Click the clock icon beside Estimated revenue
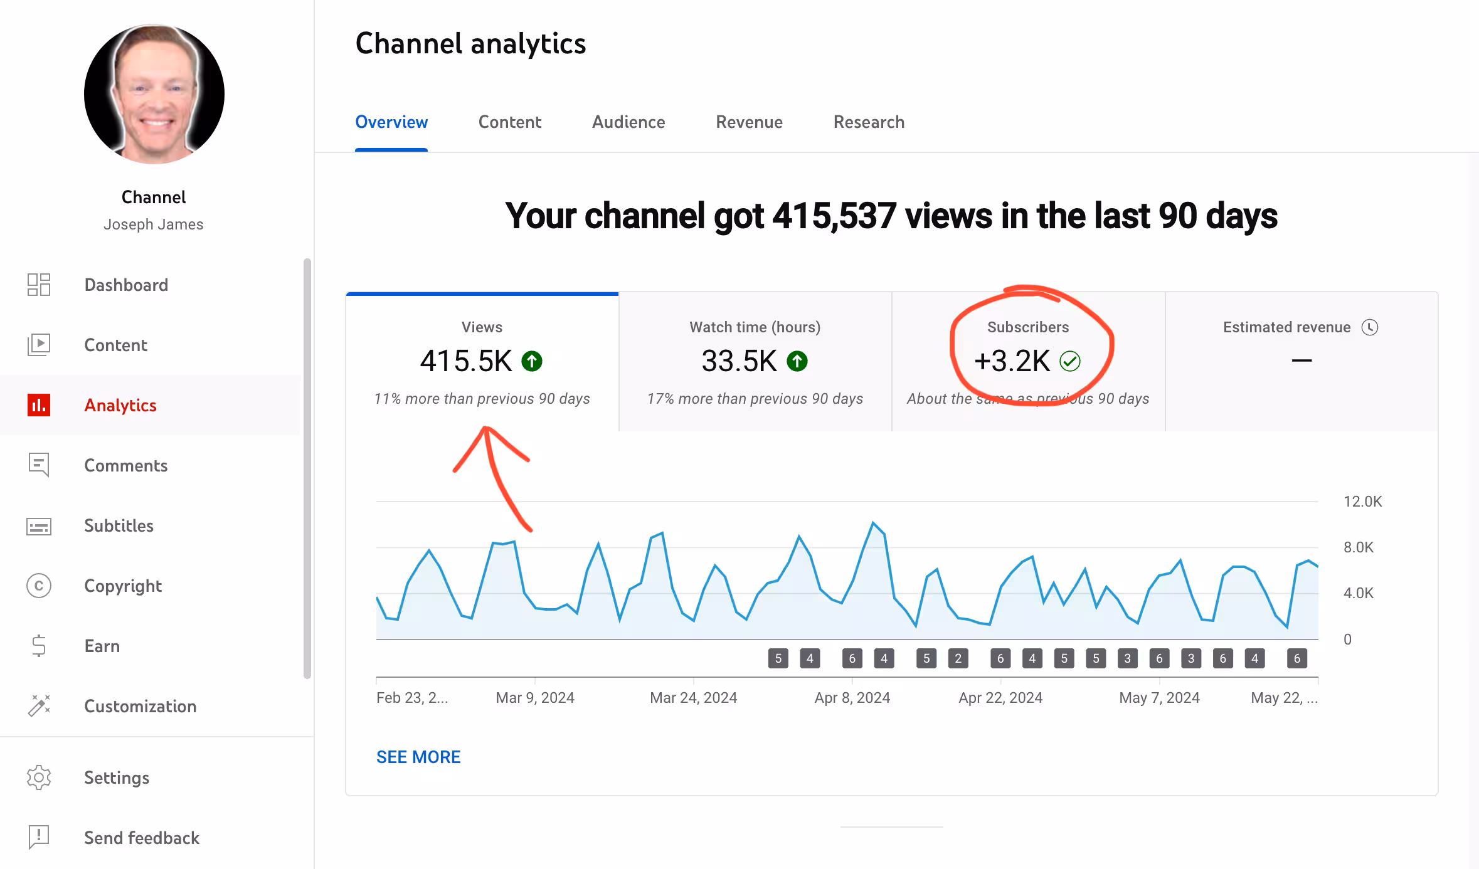The height and width of the screenshot is (869, 1479). (1370, 327)
